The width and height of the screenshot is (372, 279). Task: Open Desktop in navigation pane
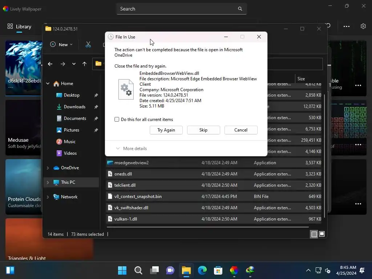[72, 95]
